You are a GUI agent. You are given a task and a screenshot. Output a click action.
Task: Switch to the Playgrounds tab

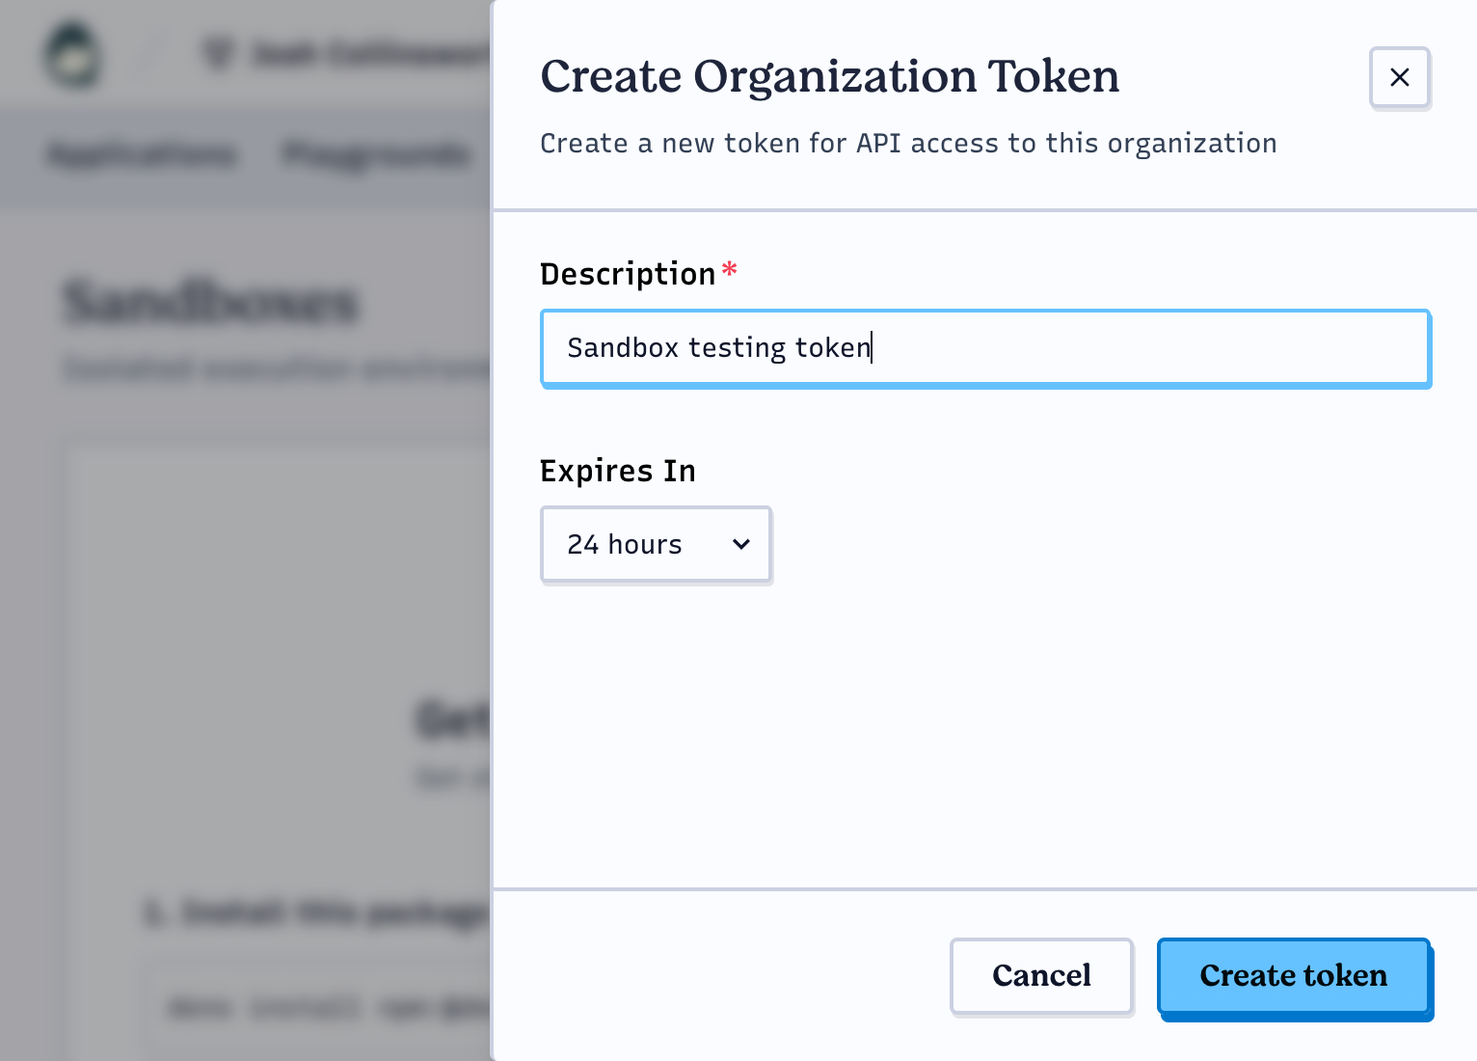click(376, 155)
